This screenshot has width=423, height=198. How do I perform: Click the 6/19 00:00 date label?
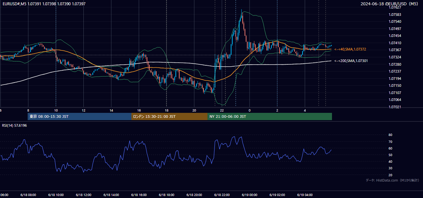pos(250,195)
